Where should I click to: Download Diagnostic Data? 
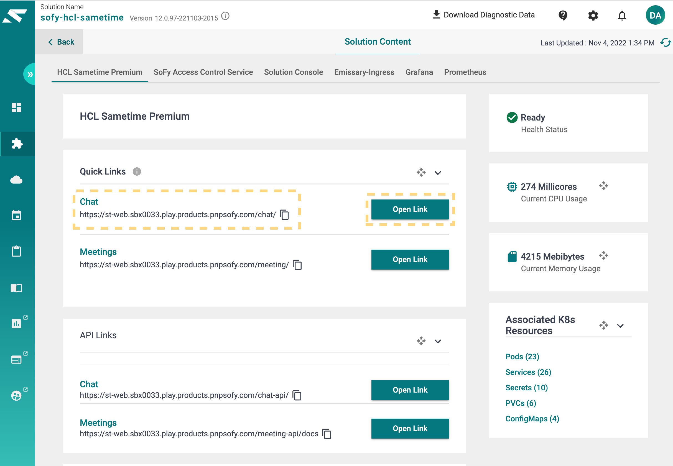(483, 15)
